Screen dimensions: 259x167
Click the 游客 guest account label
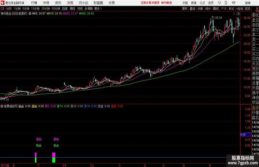pyautogui.click(x=248, y=3)
